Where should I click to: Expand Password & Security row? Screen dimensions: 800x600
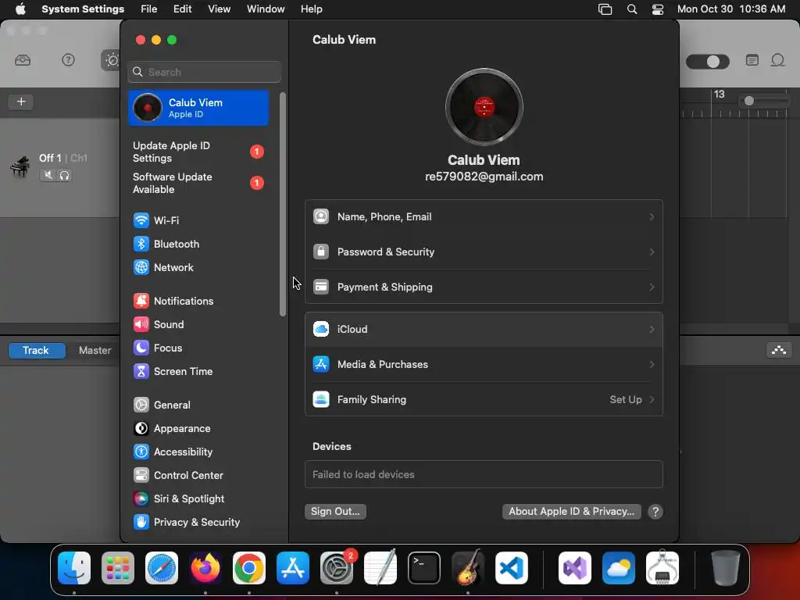point(484,252)
